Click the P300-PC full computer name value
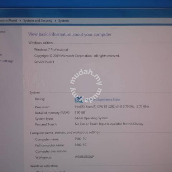The width and height of the screenshot is (172, 172). pos(81,145)
